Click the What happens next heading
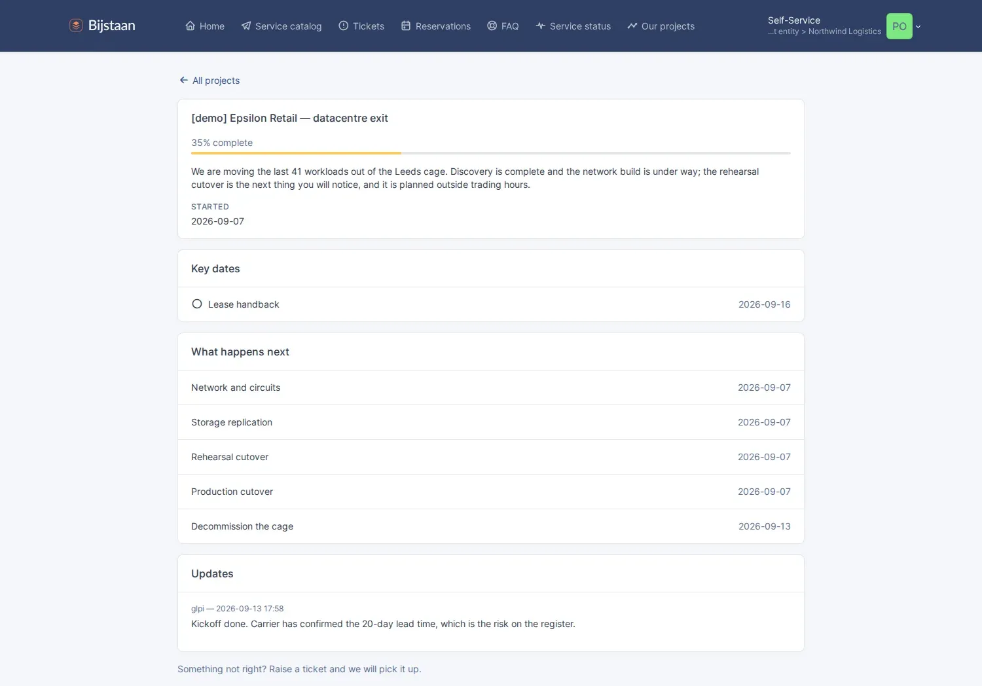Screen dimensions: 982x686 (240, 352)
